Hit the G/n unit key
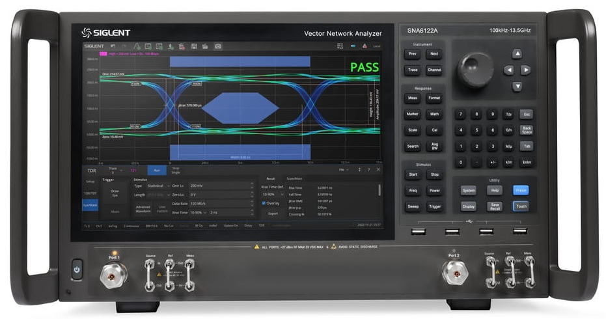606x319 pixels. click(508, 130)
